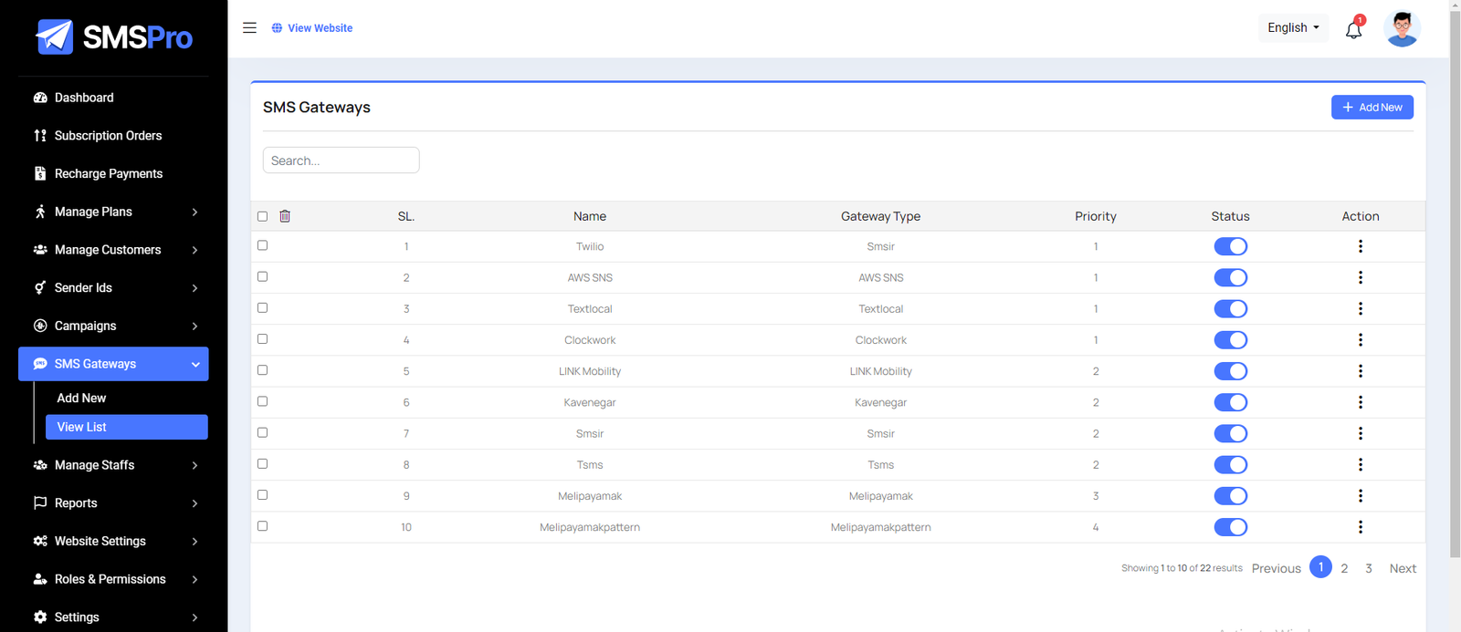Click the Roles & Permissions user-lock icon
This screenshot has width=1461, height=632.
(x=40, y=579)
